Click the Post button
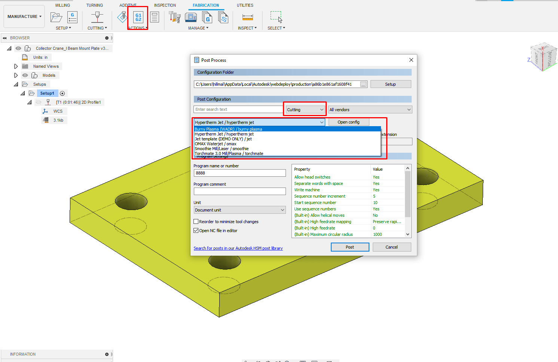 click(350, 247)
